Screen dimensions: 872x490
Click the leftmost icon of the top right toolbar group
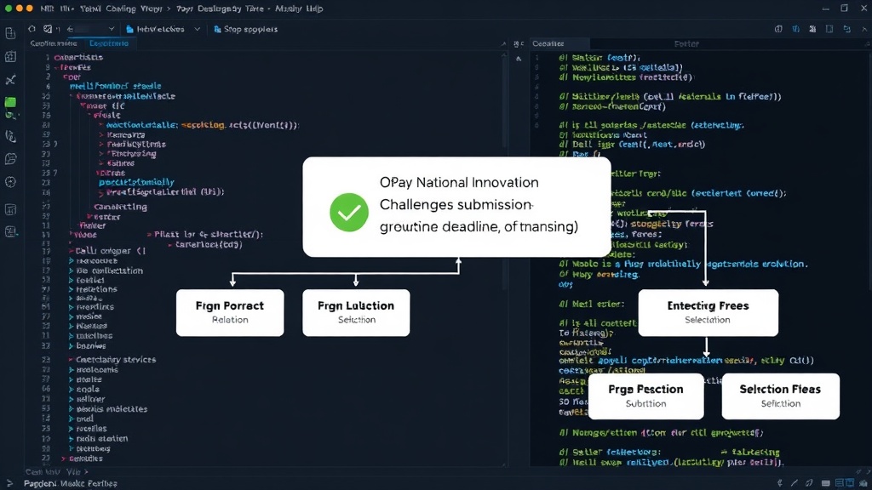778,29
